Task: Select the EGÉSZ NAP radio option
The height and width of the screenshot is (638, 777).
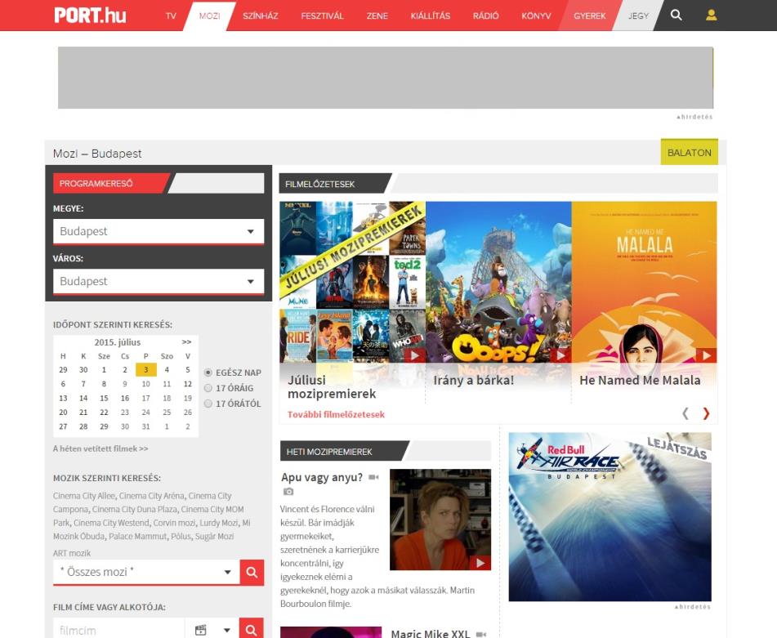Action: [208, 373]
